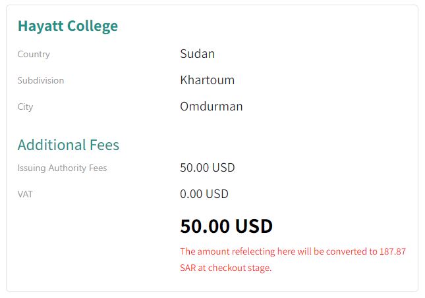Click the City label
Viewport: 425px width, 298px height.
point(25,107)
